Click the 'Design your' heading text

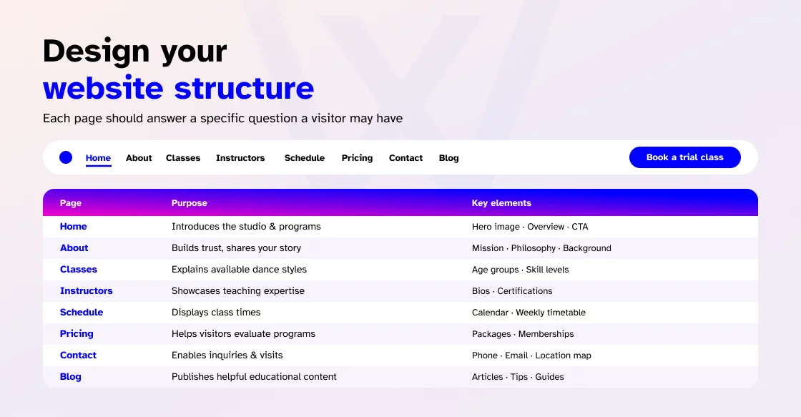[135, 51]
